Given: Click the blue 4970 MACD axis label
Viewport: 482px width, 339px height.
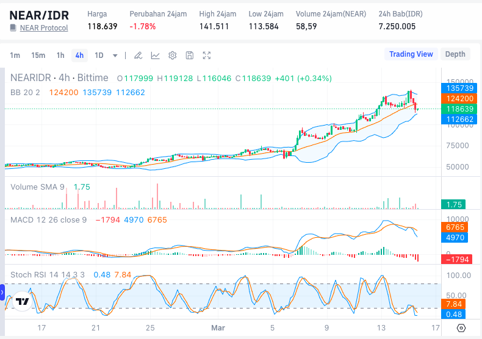Looking at the screenshot, I should 455,238.
